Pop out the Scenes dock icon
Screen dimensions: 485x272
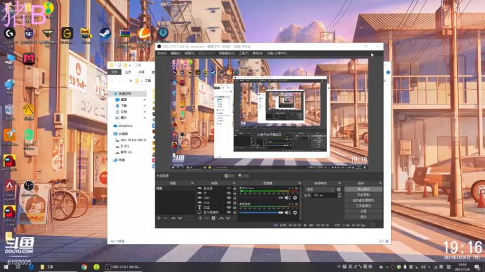click(x=192, y=183)
